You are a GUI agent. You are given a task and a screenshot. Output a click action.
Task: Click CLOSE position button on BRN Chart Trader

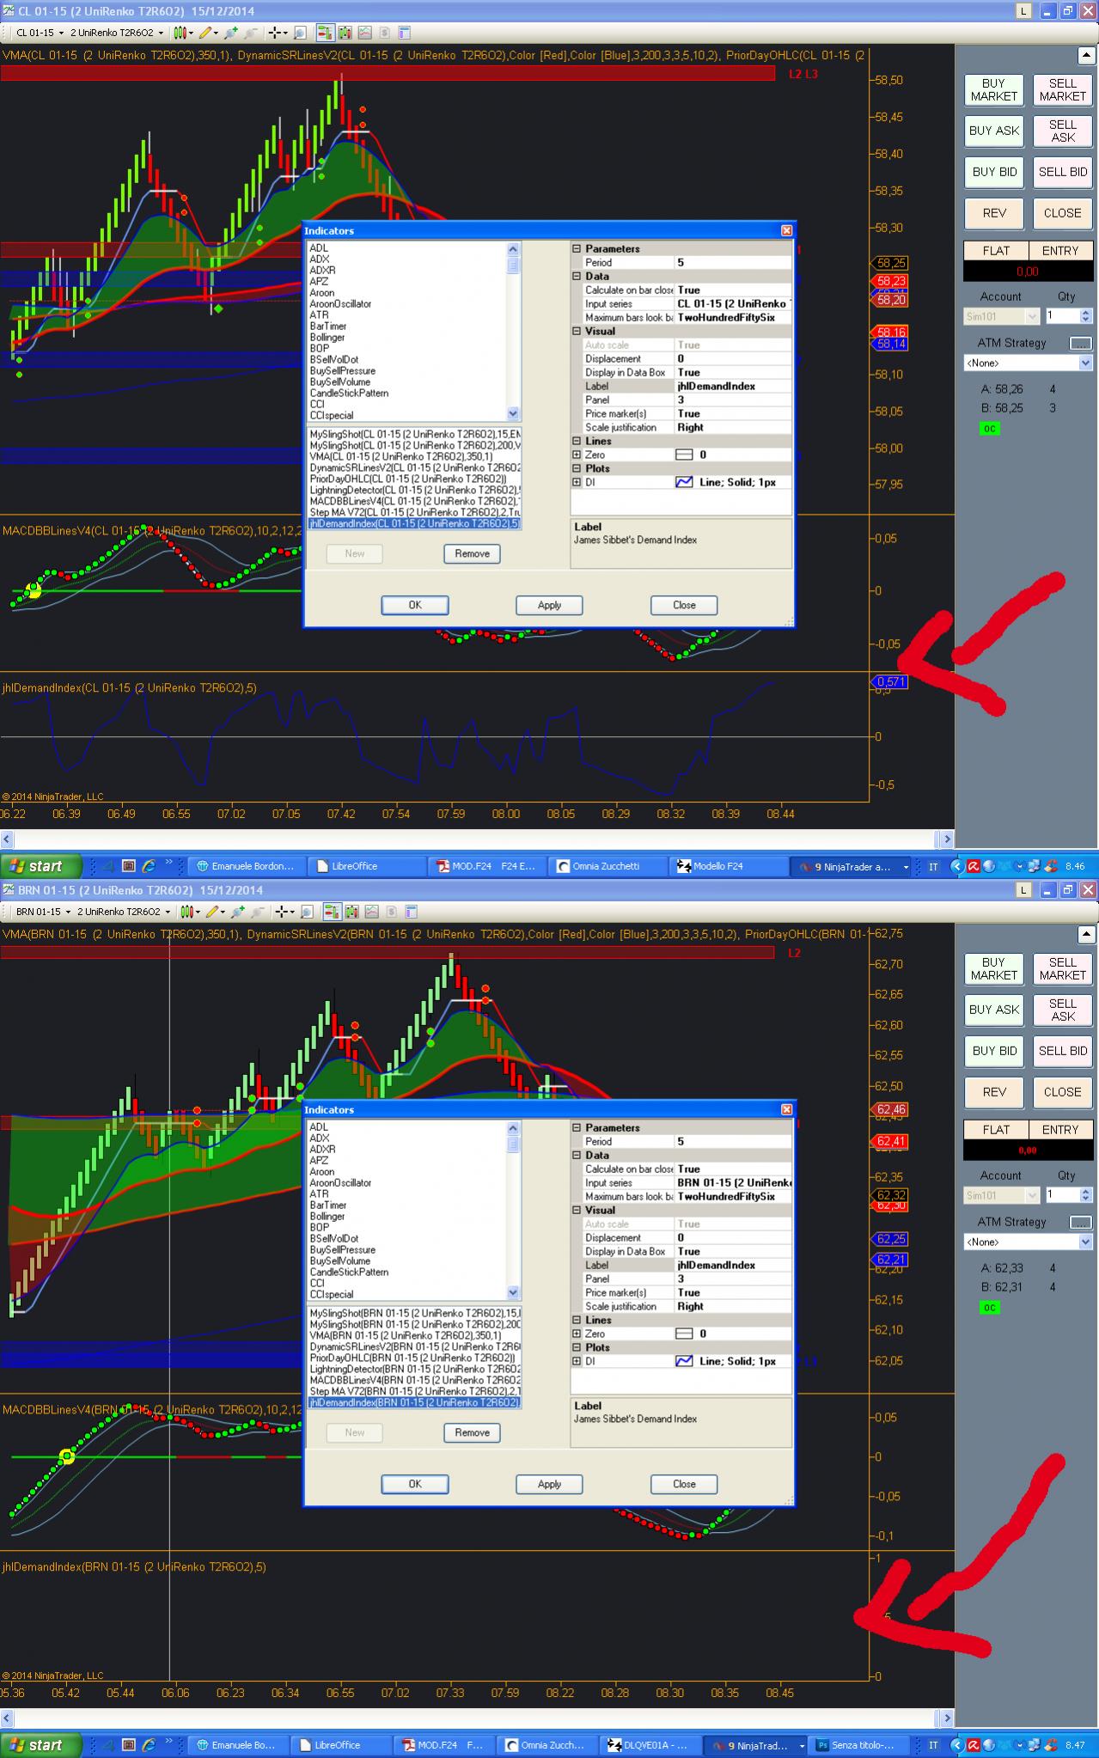point(1062,1092)
